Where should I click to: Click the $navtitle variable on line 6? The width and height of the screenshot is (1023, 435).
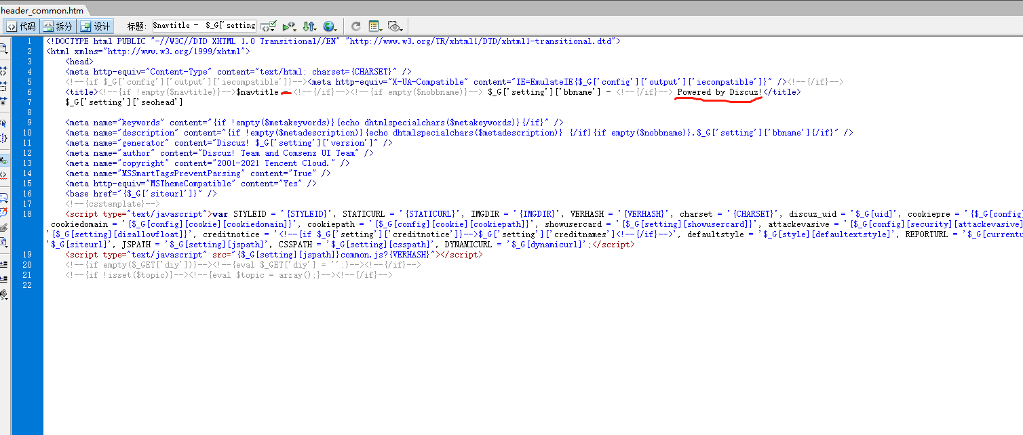[x=257, y=92]
